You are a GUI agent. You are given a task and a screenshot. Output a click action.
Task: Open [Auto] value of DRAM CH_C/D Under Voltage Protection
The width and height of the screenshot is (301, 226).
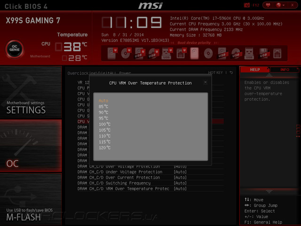coord(180,172)
